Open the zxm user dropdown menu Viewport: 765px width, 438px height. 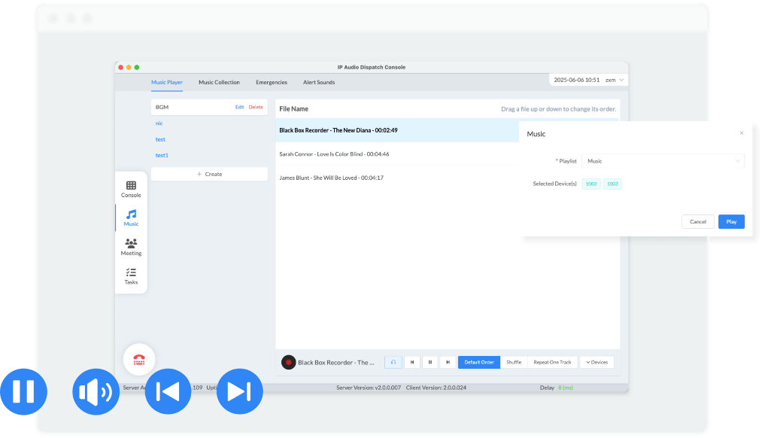[x=615, y=80]
